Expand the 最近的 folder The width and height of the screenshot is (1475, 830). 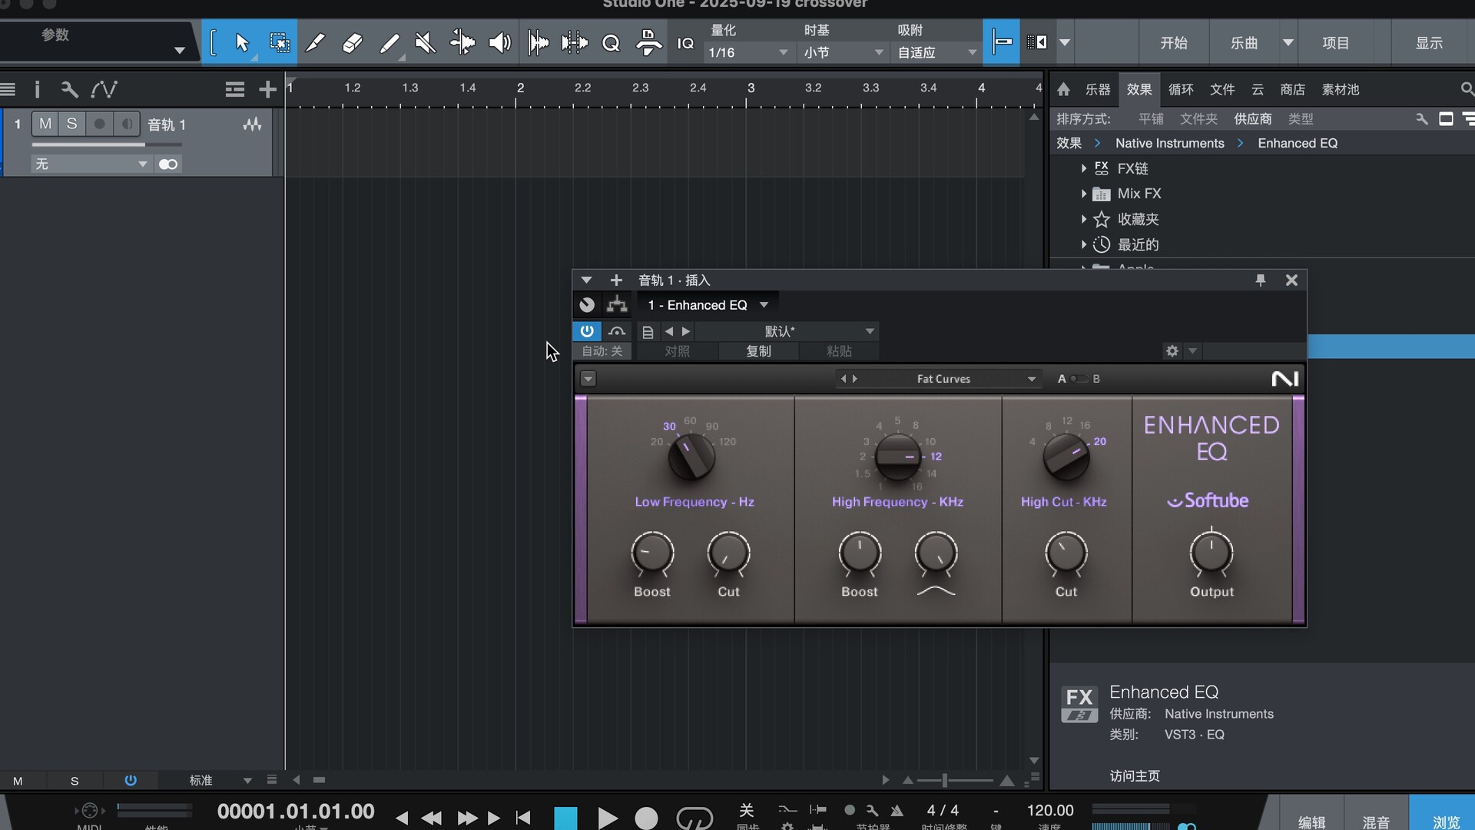point(1084,244)
